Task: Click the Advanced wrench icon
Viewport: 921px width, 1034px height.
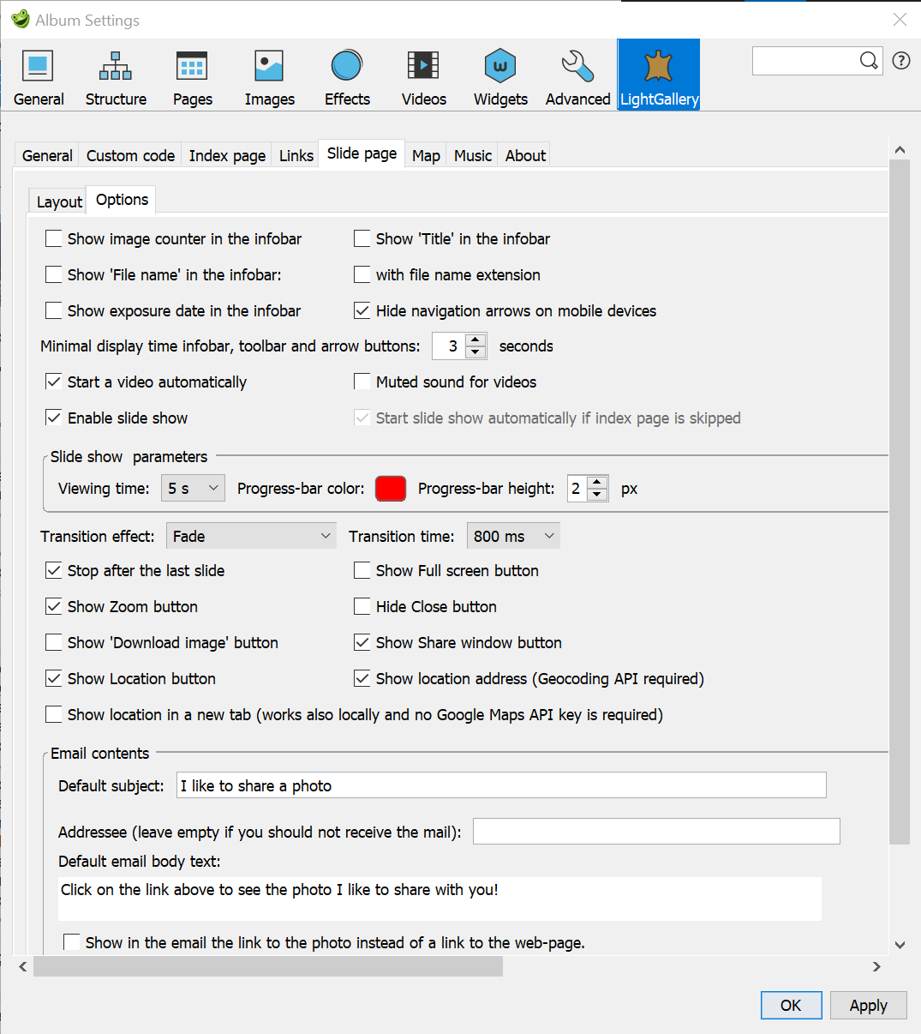Action: point(577,75)
